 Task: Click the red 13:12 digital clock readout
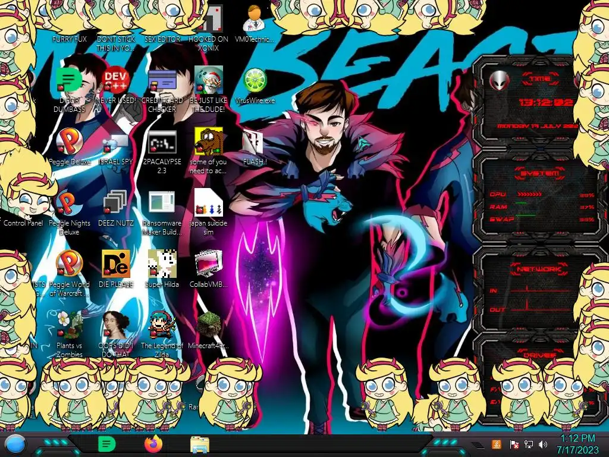coord(546,102)
